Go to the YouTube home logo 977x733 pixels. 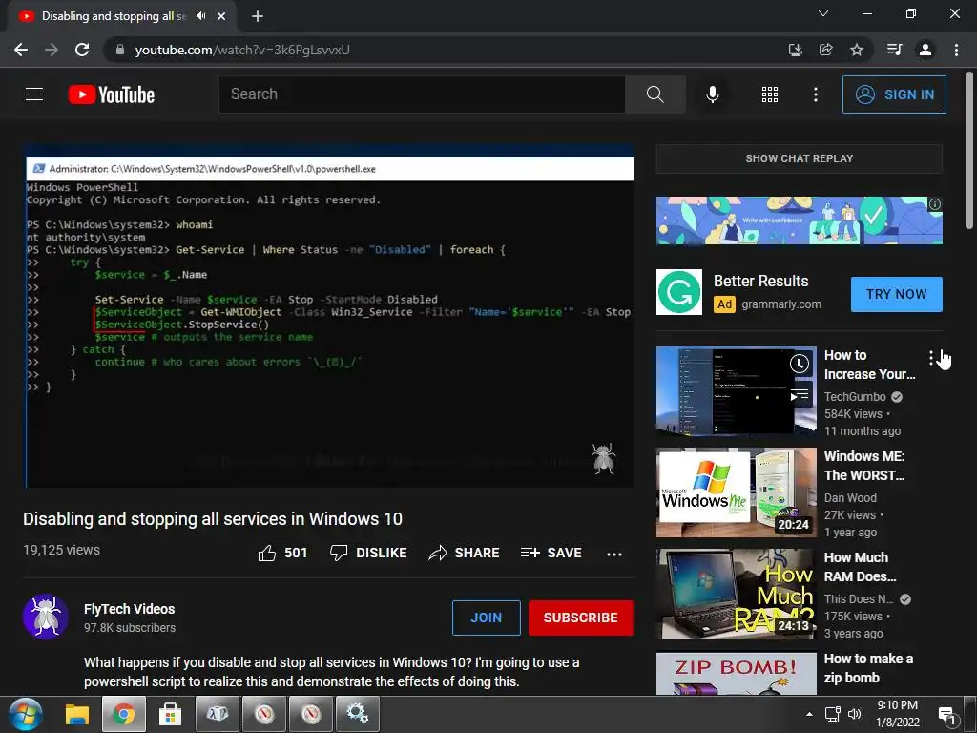pos(112,94)
